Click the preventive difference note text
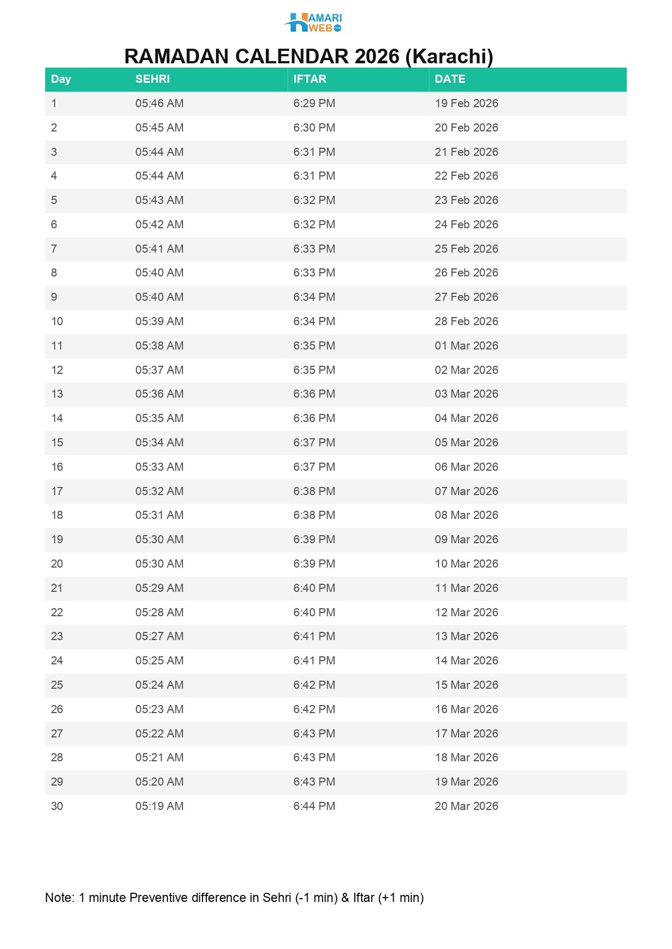The height and width of the screenshot is (949, 672). click(234, 898)
